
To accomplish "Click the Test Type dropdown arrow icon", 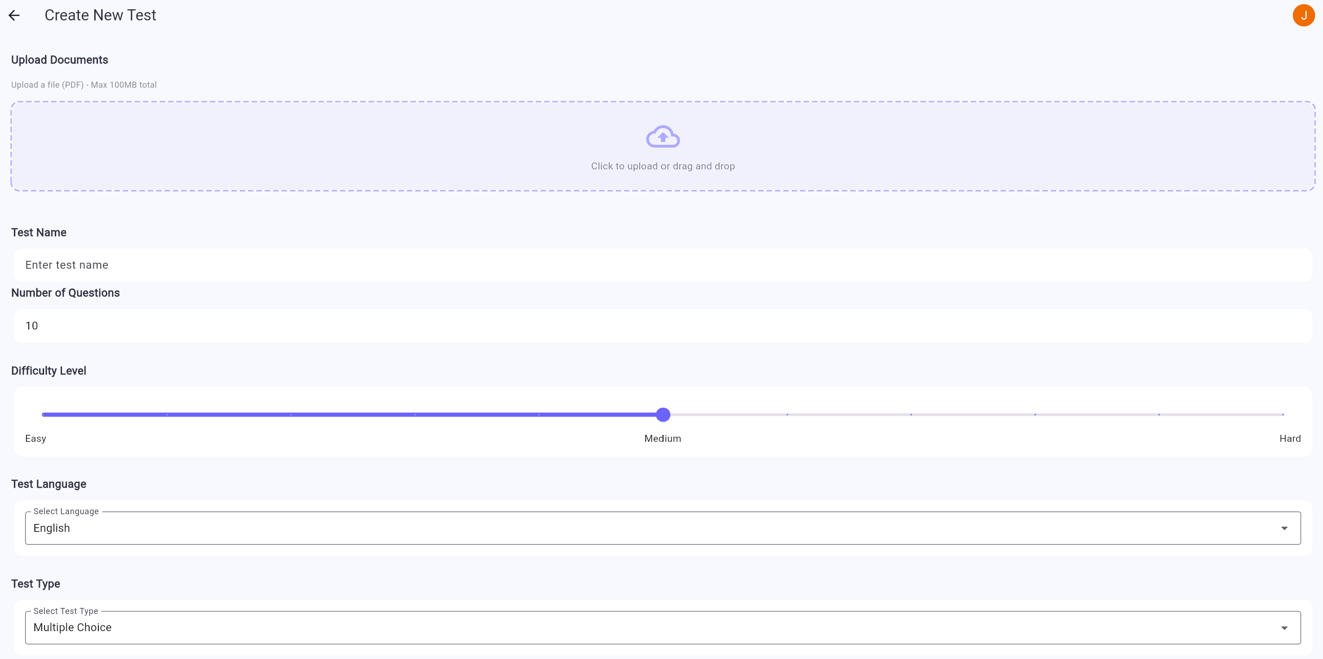I will click(1284, 627).
